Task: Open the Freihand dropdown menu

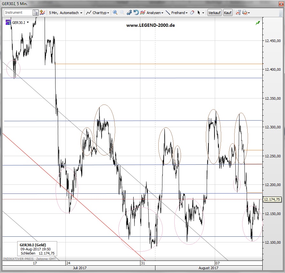Action: 179,13
